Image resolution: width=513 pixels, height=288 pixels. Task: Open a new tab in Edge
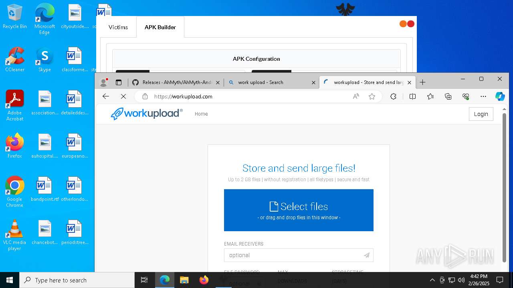(x=422, y=82)
